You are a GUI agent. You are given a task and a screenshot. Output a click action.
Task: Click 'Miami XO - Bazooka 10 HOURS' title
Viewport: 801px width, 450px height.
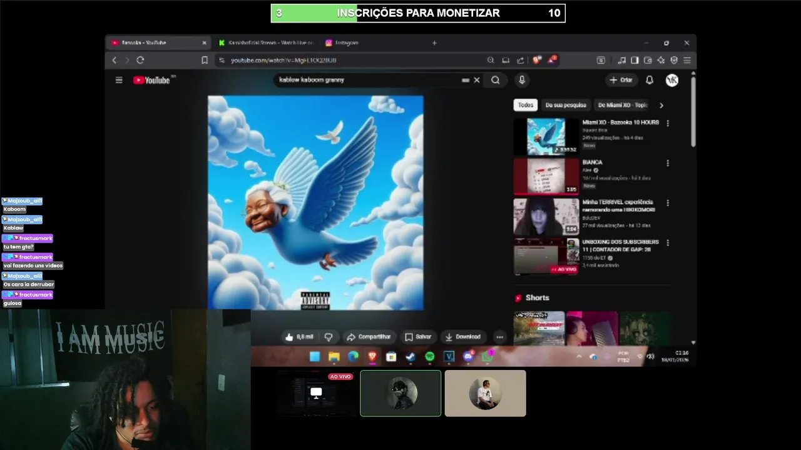click(x=620, y=122)
